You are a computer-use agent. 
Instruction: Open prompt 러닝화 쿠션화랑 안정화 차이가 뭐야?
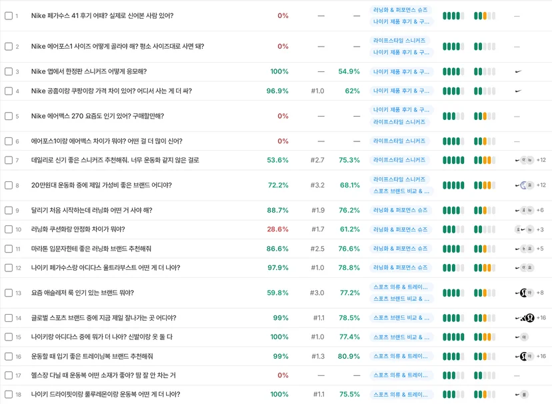78,229
